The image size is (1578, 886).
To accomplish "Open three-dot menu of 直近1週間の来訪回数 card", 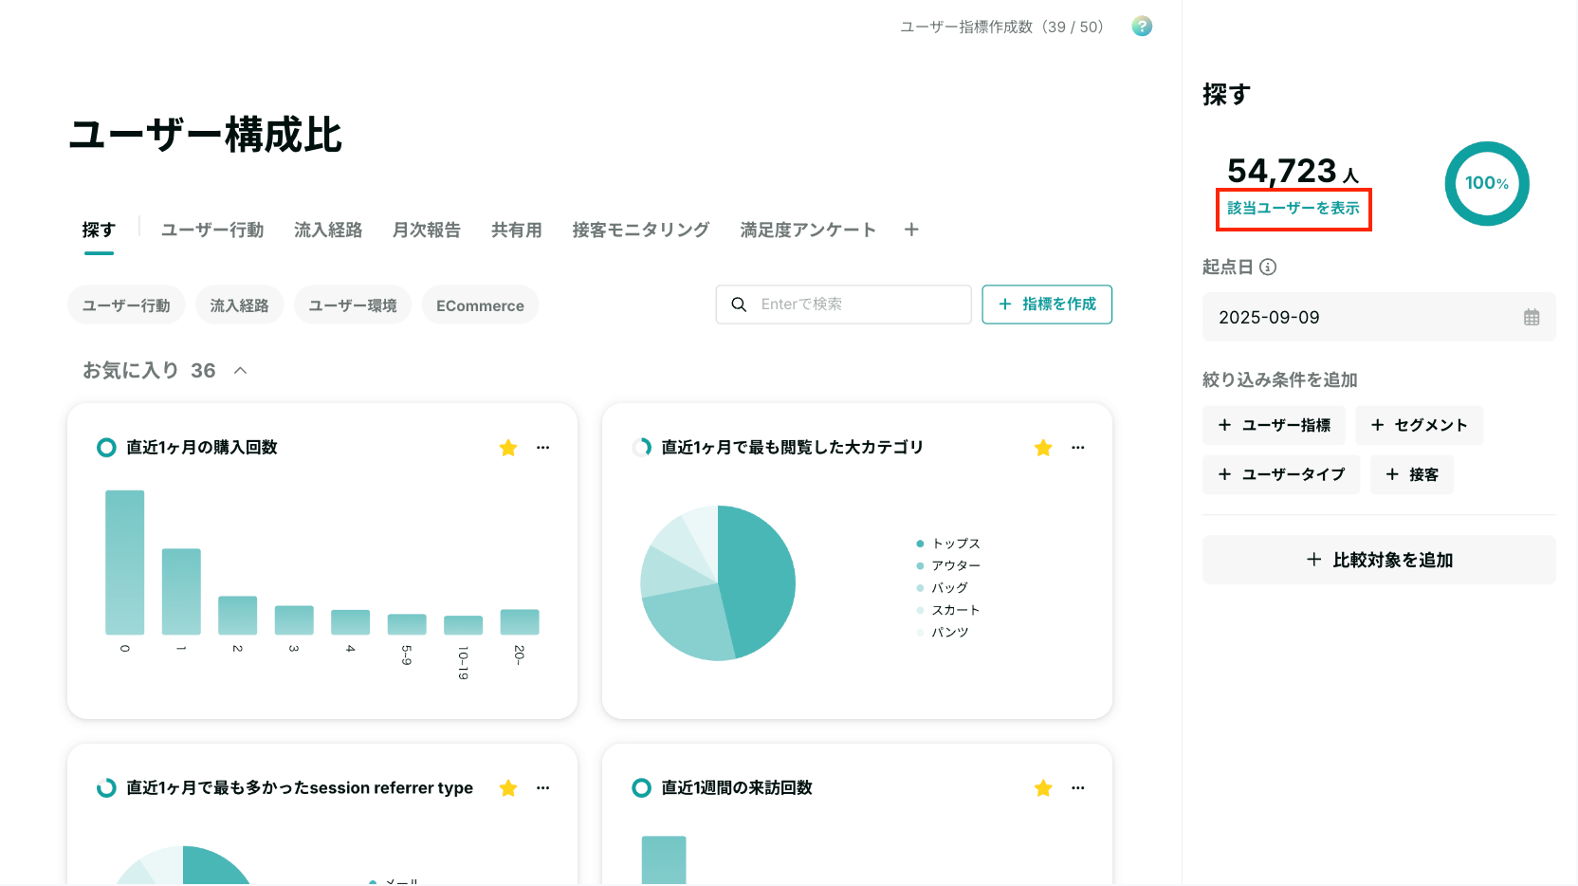I will [1077, 788].
